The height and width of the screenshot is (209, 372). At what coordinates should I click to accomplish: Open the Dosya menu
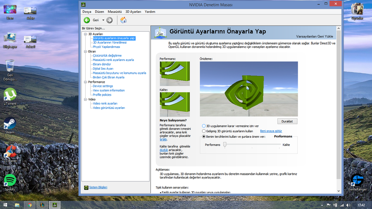[87, 12]
